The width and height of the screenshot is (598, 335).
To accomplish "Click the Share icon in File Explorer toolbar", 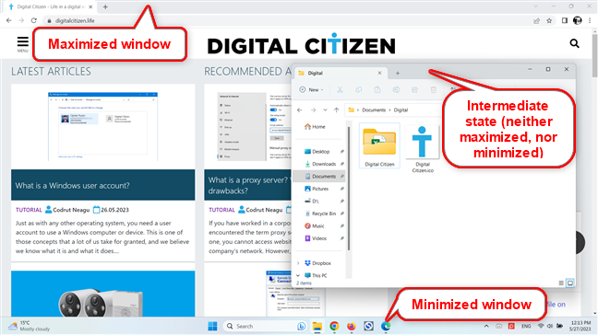I will click(x=414, y=90).
